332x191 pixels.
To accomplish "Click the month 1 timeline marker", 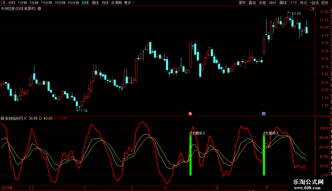I will (x=85, y=187).
